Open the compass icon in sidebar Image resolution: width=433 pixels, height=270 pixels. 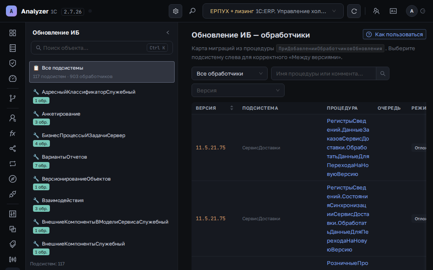tap(13, 179)
